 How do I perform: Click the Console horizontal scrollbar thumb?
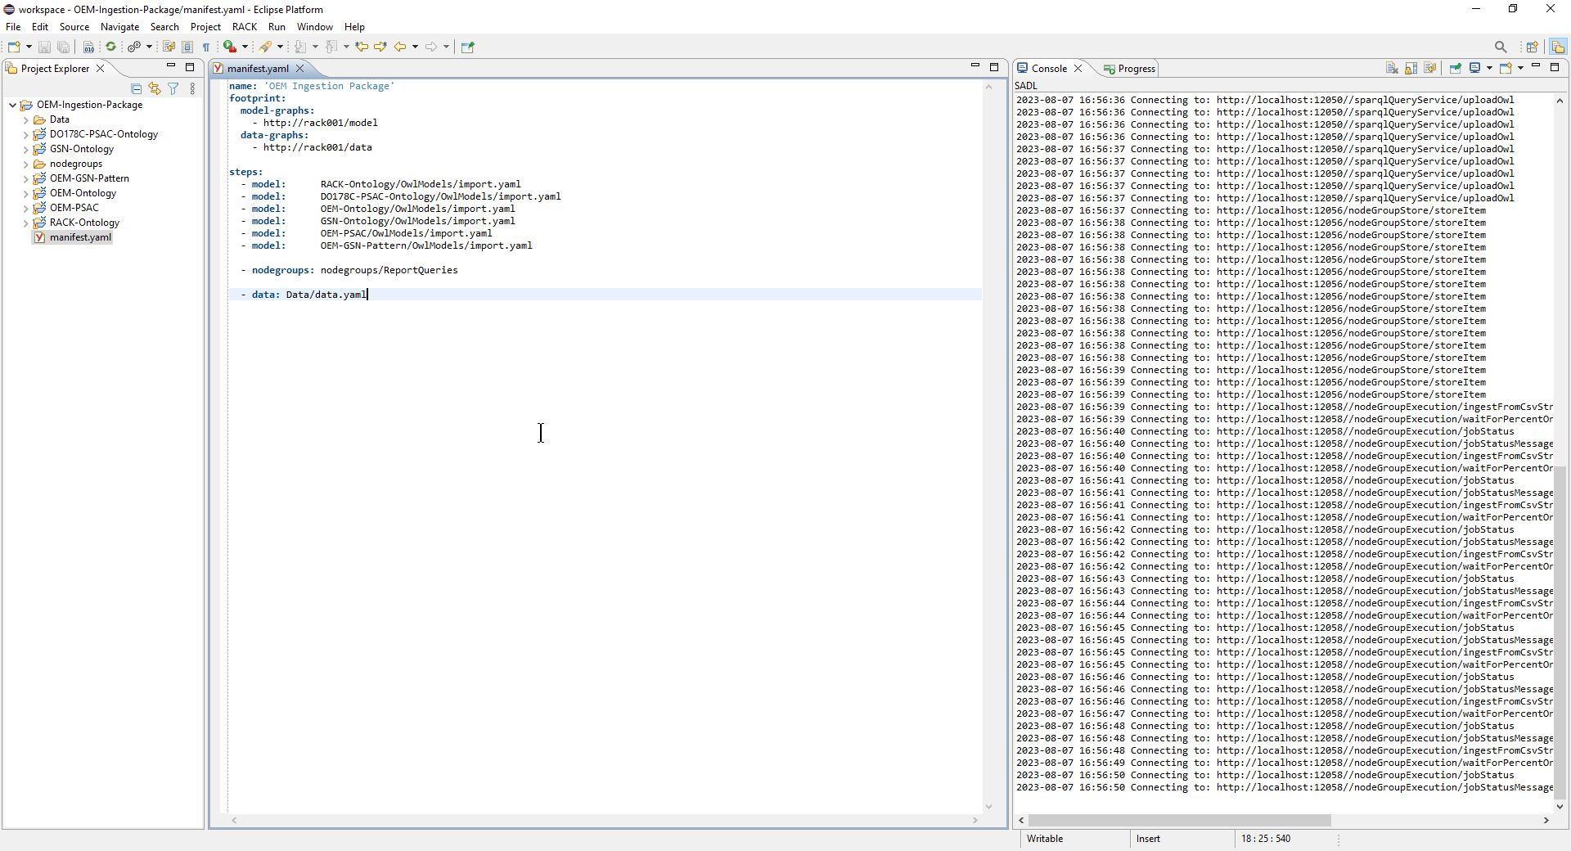pyautogui.click(x=1179, y=820)
